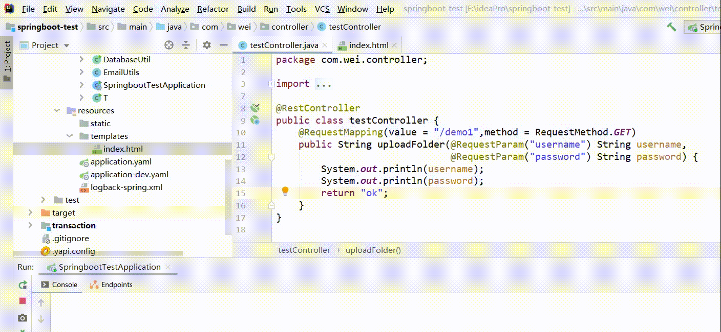Viewport: 721px width, 332px height.
Task: Click the testController breadcrumb in navigation bar
Action: (x=355, y=27)
